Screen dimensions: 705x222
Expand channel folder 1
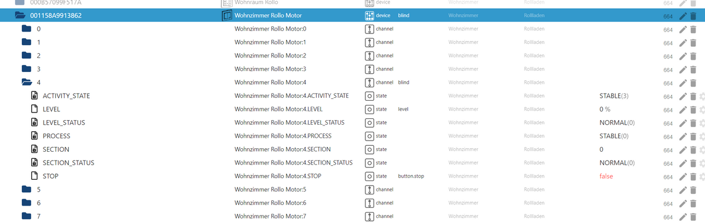click(x=26, y=42)
